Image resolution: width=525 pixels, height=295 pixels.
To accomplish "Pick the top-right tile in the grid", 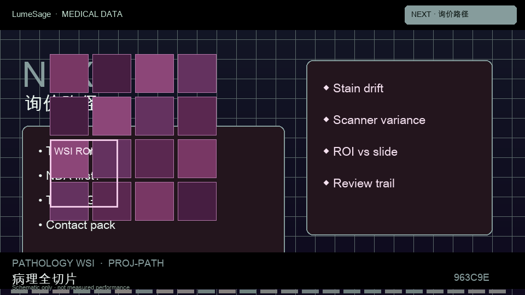I will coord(197,73).
